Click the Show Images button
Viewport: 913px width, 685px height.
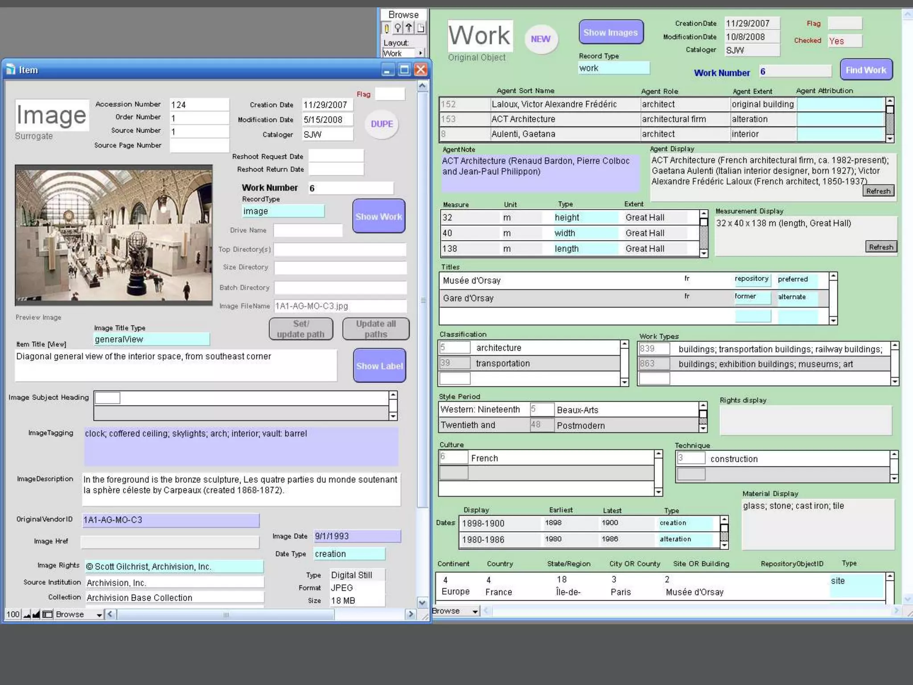coord(610,33)
